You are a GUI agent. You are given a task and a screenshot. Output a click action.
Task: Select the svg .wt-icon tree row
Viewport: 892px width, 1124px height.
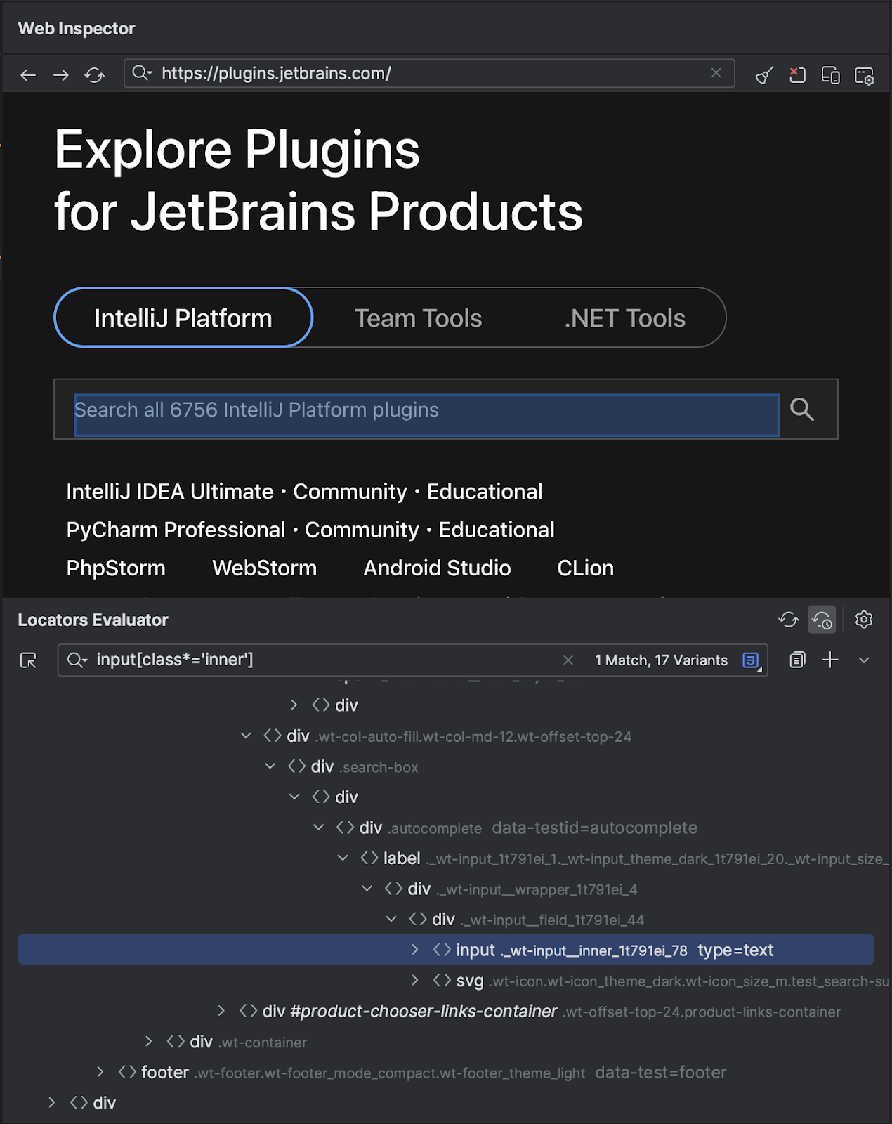[x=446, y=980]
